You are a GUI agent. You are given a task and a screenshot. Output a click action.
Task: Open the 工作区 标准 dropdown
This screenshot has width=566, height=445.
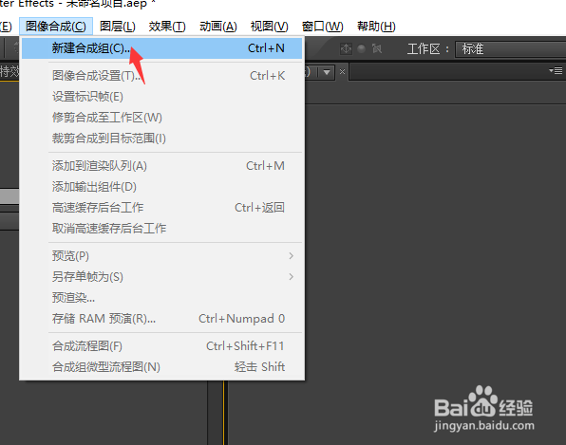510,48
